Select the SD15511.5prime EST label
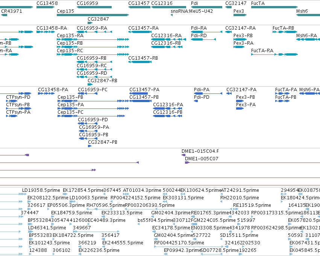This screenshot has width=320, height=256. click(x=239, y=235)
